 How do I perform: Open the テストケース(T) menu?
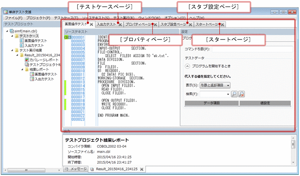[x=66, y=18]
